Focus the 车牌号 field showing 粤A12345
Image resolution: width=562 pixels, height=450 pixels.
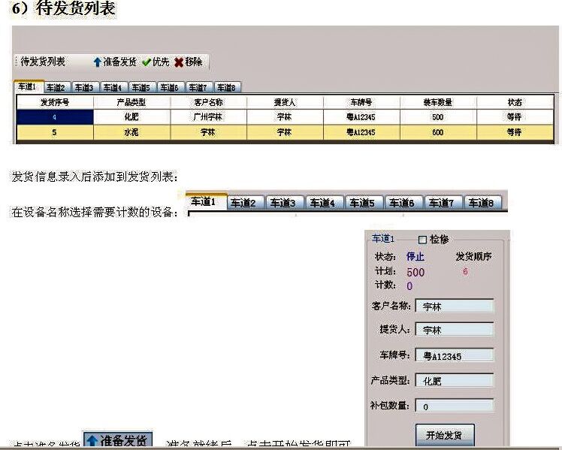pyautogui.click(x=454, y=356)
